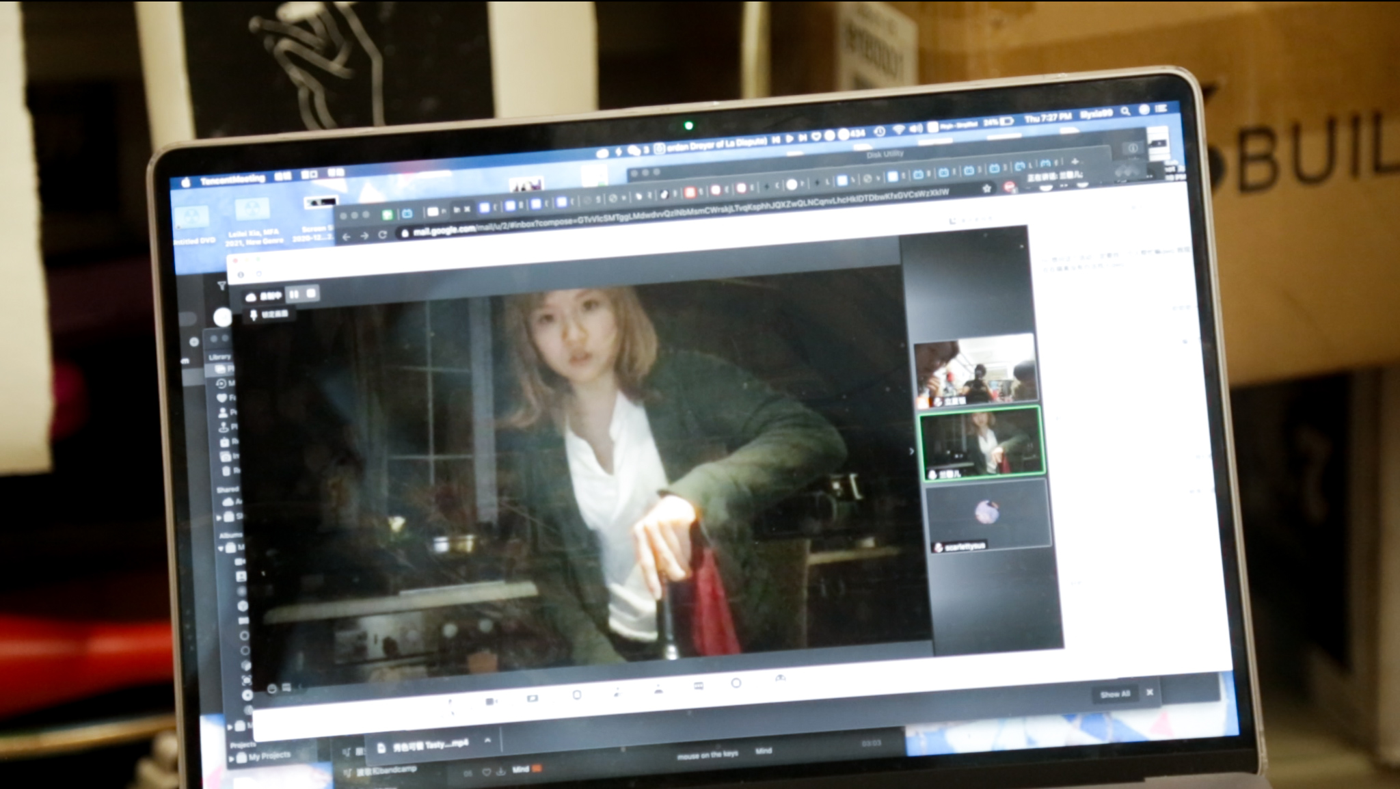Skip to next track in the menu bar
The width and height of the screenshot is (1400, 789).
(x=803, y=137)
